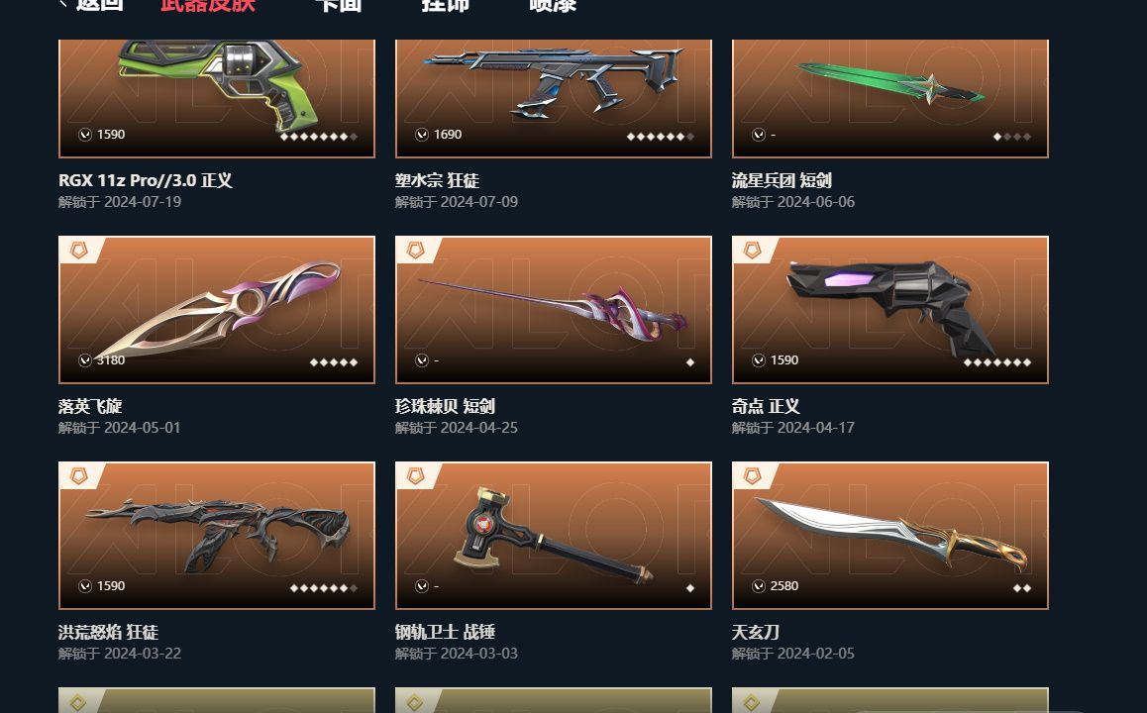Click the tier badge on 钢轨卫士 战锤 card

tap(415, 476)
